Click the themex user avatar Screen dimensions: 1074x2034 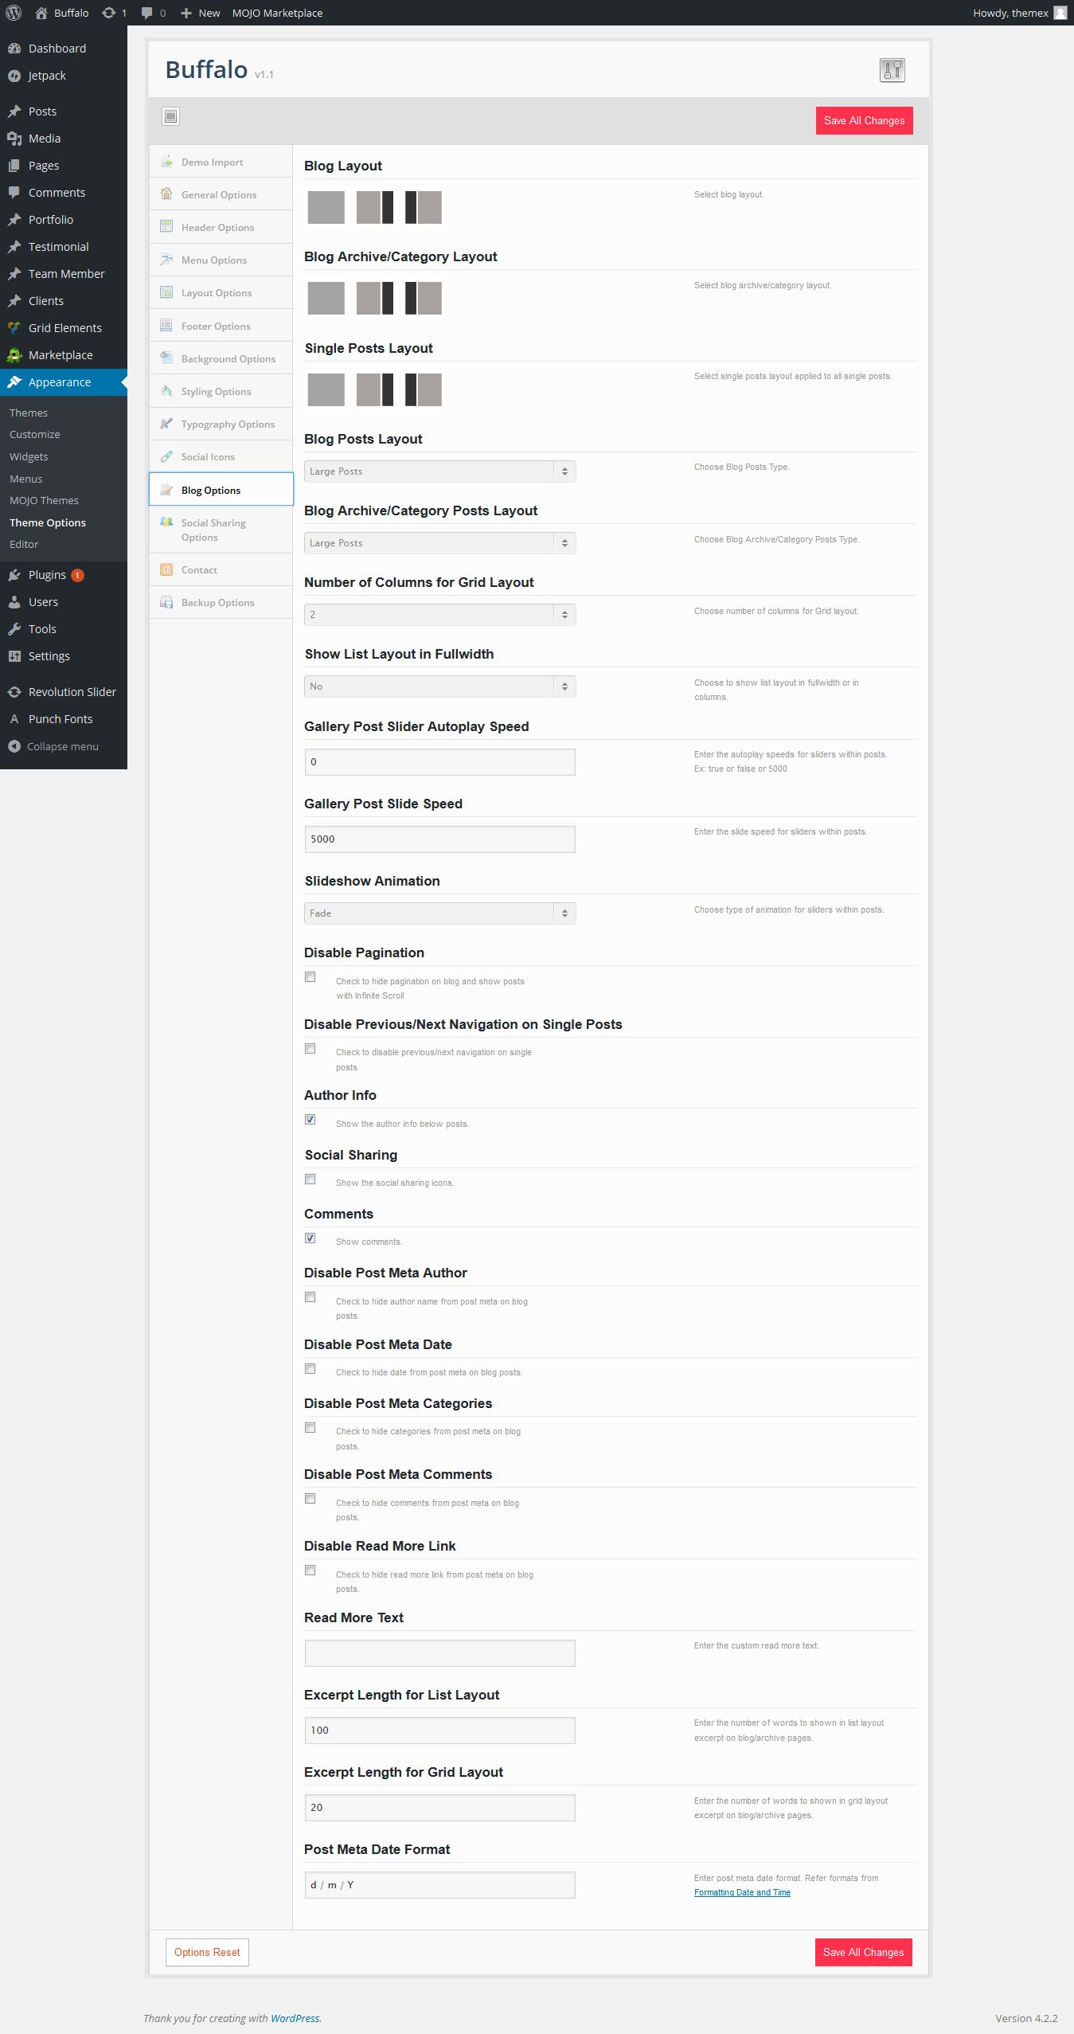[1060, 13]
